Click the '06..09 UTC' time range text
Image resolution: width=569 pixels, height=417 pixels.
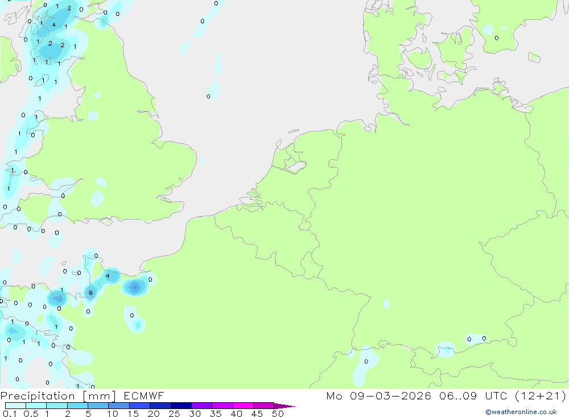(x=473, y=395)
